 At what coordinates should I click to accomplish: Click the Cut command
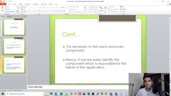(x=7, y=7)
